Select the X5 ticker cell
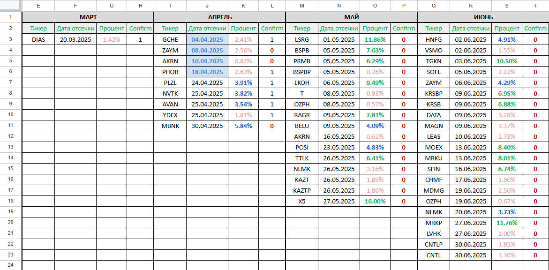The width and height of the screenshot is (549, 270). [302, 202]
